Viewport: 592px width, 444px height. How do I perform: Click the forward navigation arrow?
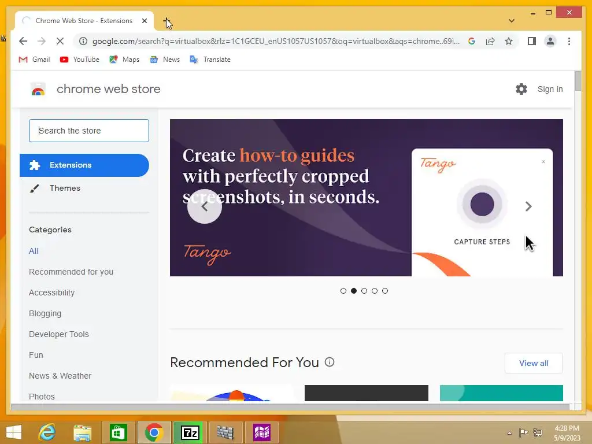coord(42,41)
